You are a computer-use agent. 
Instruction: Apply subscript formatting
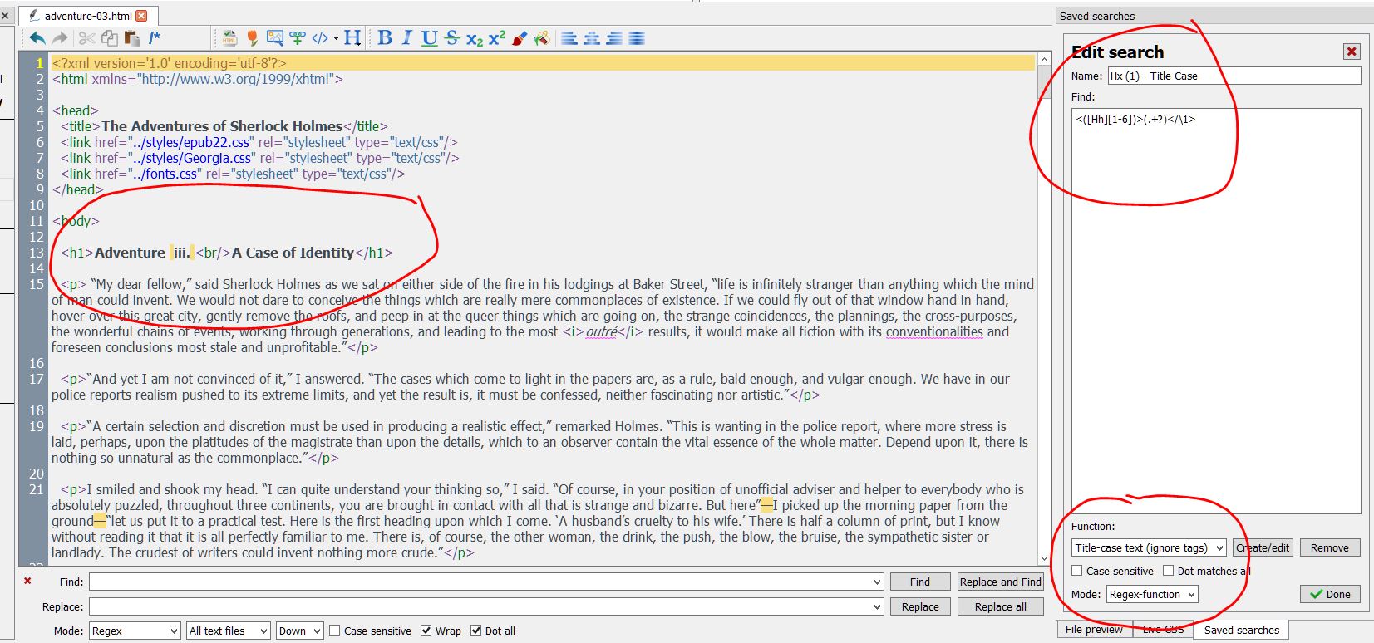point(475,38)
